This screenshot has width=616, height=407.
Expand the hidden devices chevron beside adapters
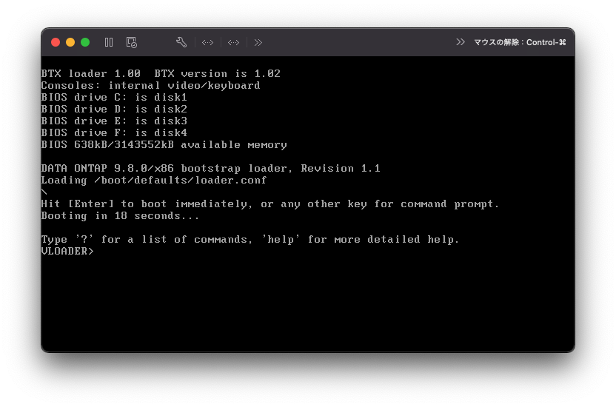pyautogui.click(x=258, y=42)
